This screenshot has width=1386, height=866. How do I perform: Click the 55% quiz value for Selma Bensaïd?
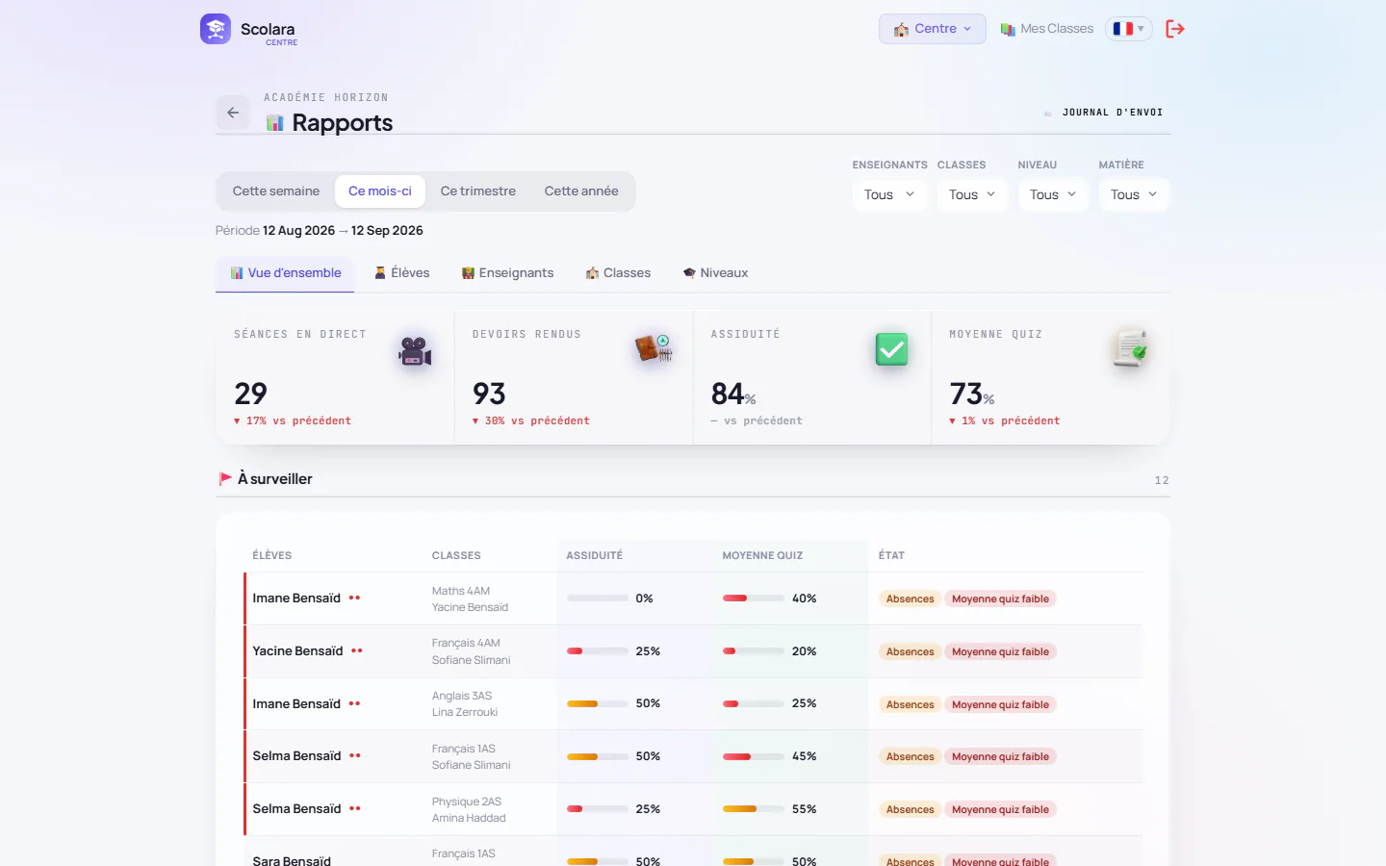pos(804,809)
